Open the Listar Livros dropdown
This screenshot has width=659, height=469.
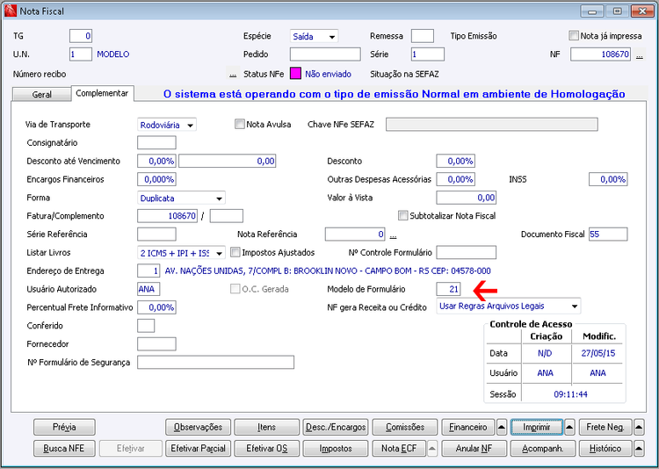181,253
